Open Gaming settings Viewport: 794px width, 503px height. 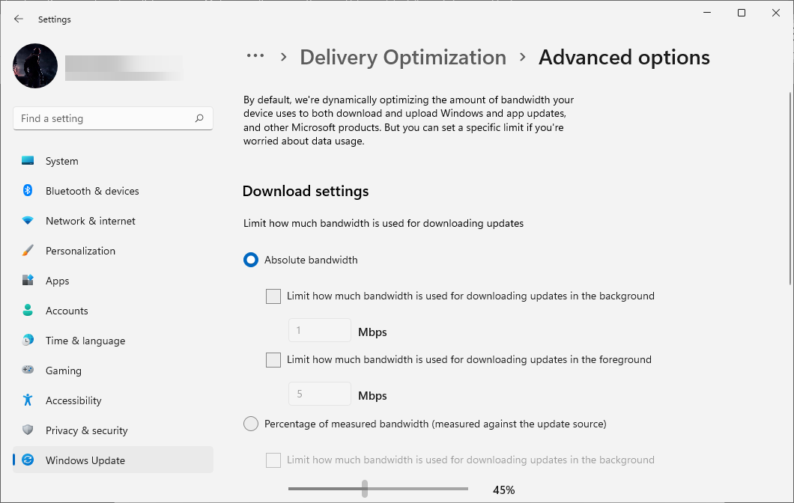[113, 370]
